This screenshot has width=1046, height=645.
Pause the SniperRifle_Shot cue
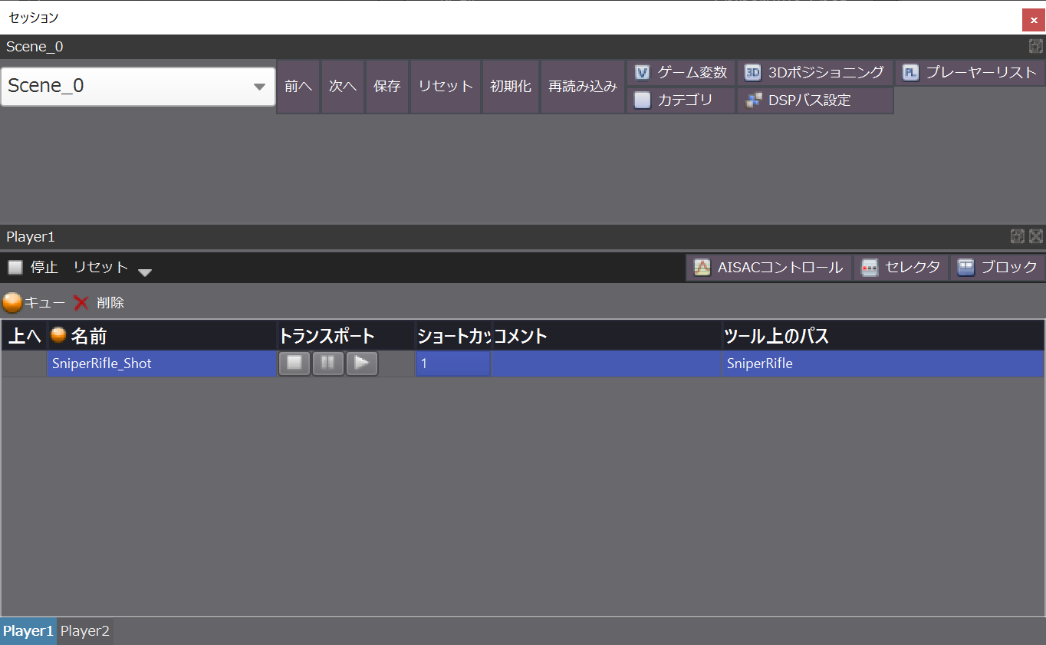pyautogui.click(x=328, y=364)
